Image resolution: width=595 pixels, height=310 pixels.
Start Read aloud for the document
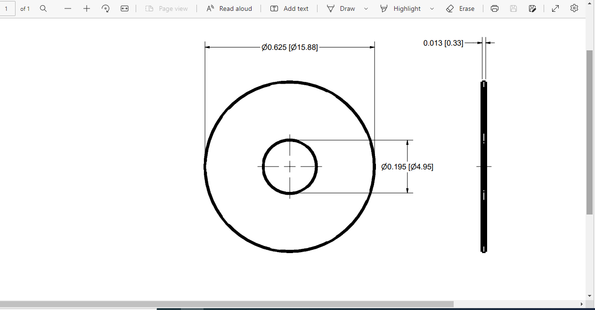point(229,8)
